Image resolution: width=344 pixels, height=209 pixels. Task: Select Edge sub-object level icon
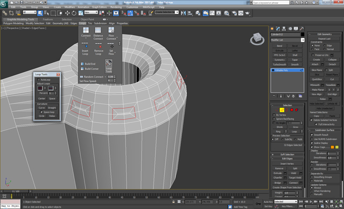(282, 110)
